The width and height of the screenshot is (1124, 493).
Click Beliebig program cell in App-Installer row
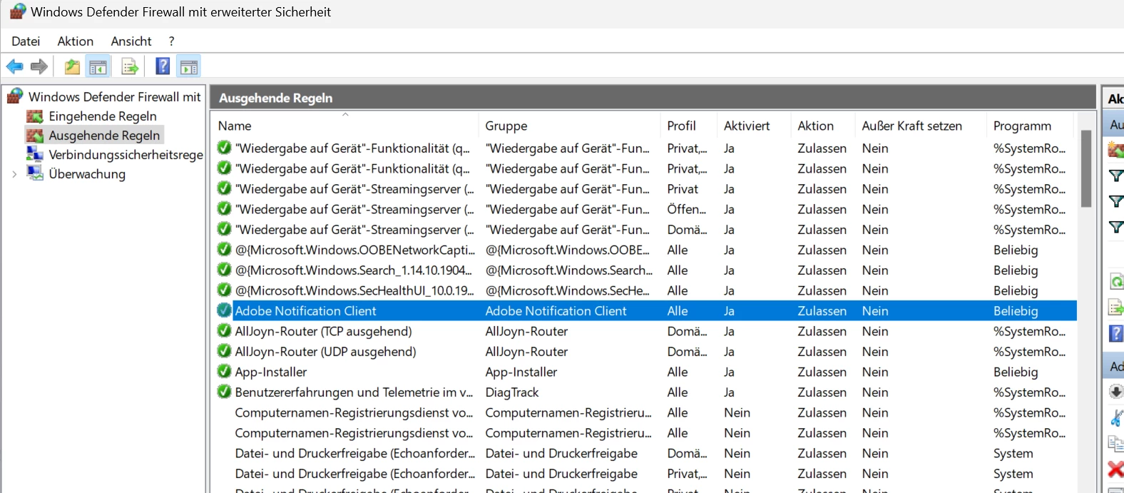click(x=1016, y=372)
